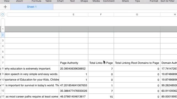Click Domain Authority value 99.28
The width and height of the screenshot is (177, 99).
169,85
